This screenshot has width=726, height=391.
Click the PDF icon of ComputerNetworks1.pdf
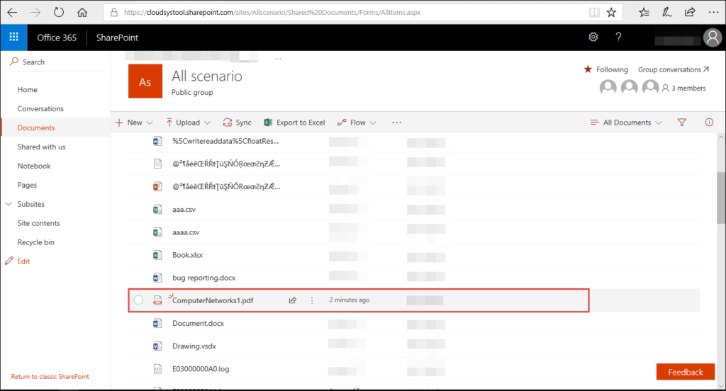coord(157,300)
